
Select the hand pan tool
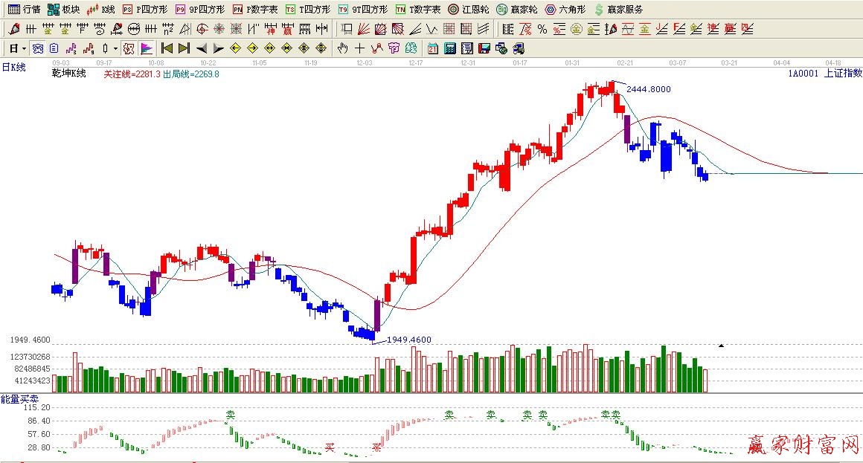[x=342, y=48]
